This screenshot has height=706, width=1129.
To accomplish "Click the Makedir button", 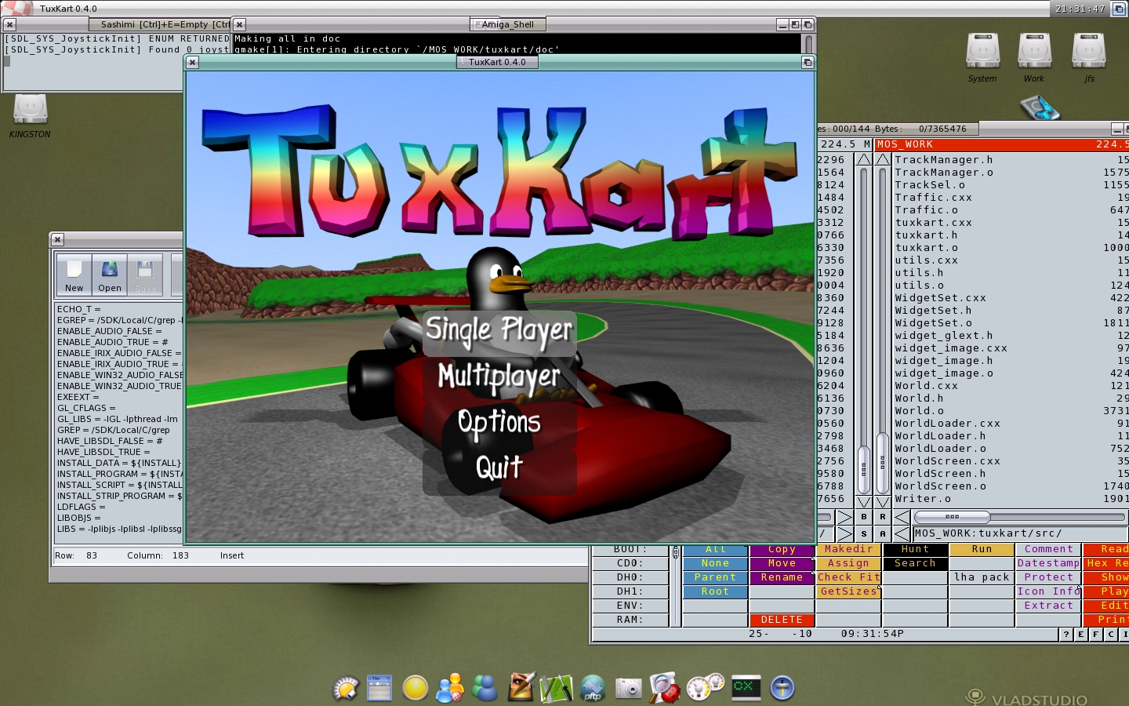I will (x=848, y=550).
